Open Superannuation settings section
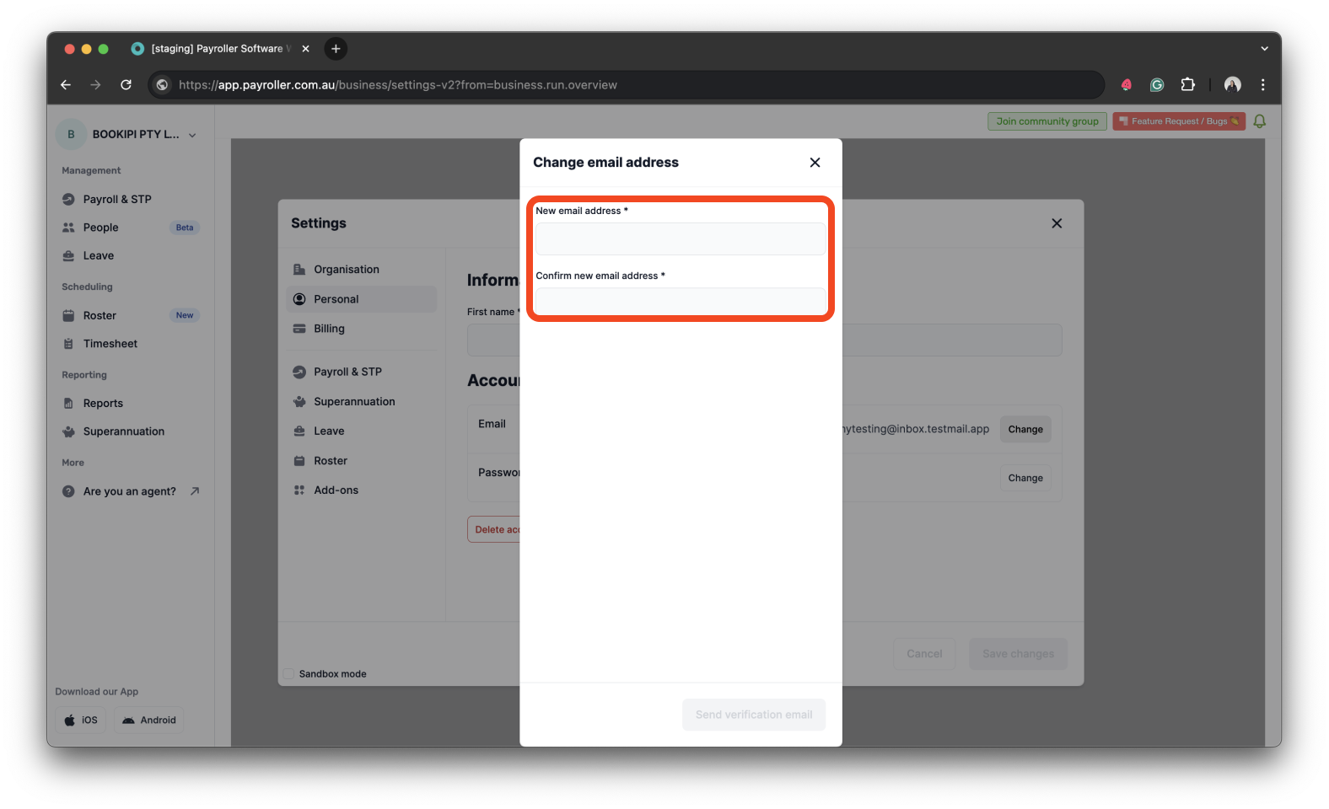1329x809 pixels. click(363, 402)
